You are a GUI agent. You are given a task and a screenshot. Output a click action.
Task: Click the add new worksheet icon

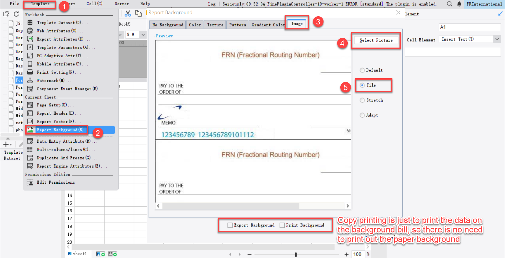100,254
